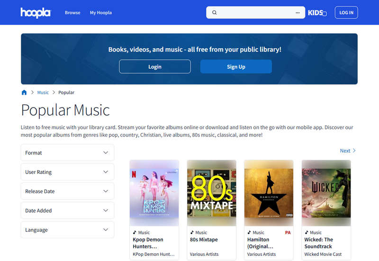Click the music note icon on Hamilton card
The height and width of the screenshot is (261, 379).
249,232
